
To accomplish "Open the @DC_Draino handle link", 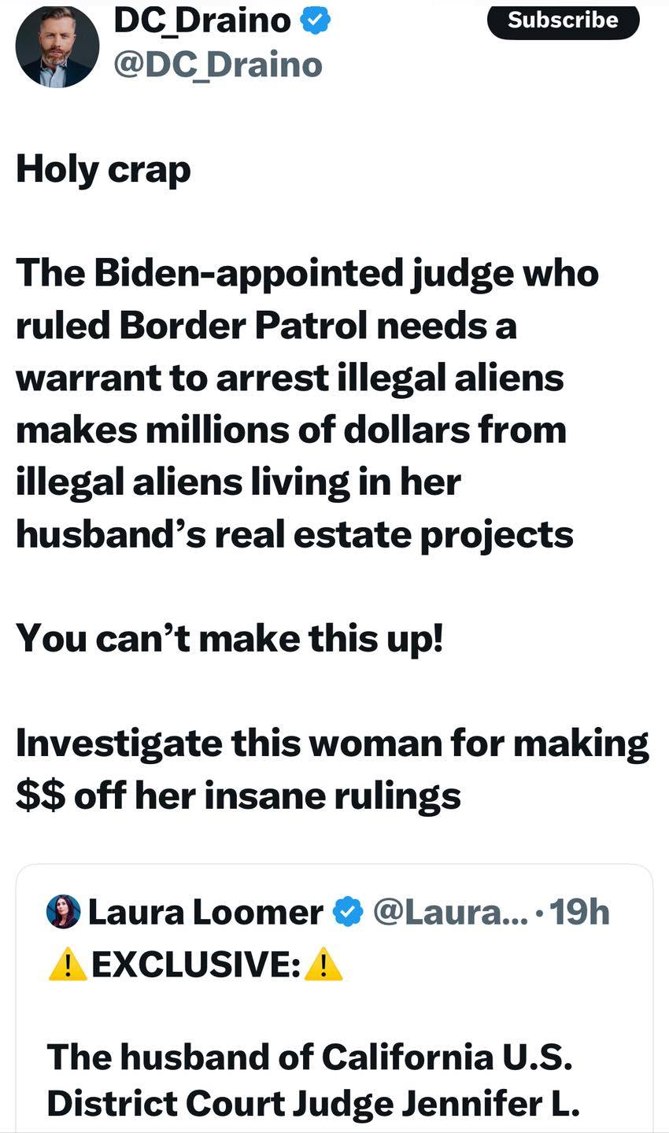I will coord(218,63).
